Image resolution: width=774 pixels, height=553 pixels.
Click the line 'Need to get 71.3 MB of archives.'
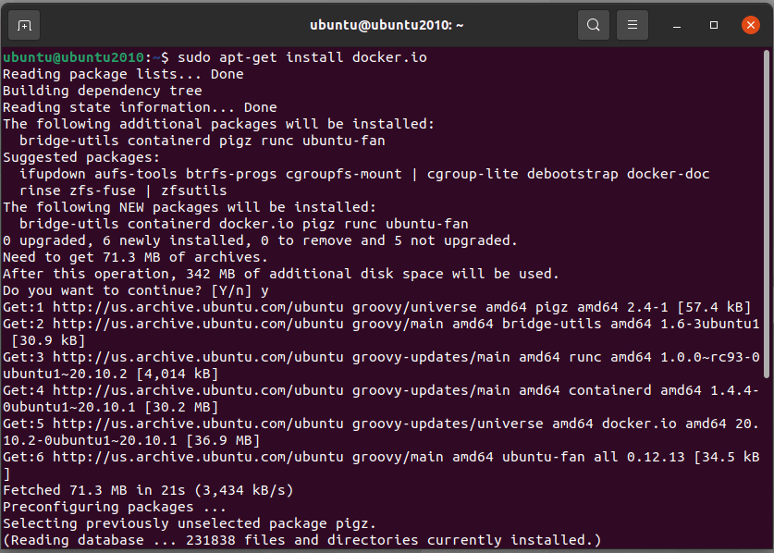pyautogui.click(x=135, y=257)
